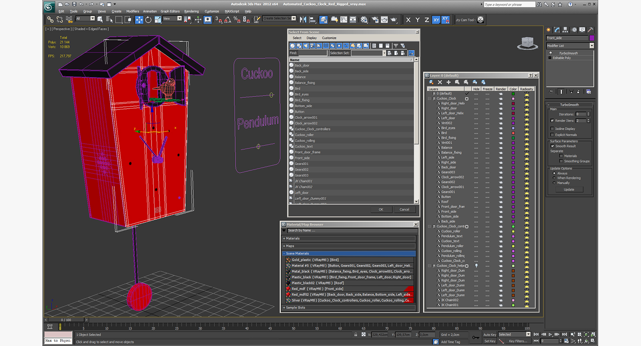Viewport: 641px width, 346px height.
Task: Open the Graph Editors menu
Action: click(x=170, y=11)
